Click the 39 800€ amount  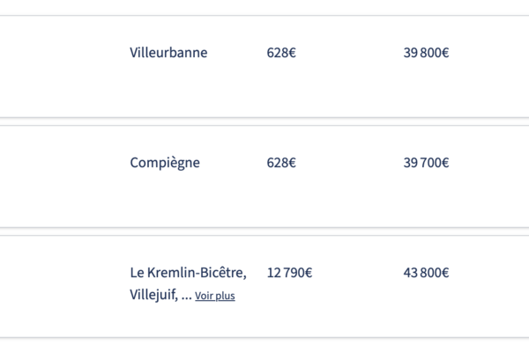(426, 53)
